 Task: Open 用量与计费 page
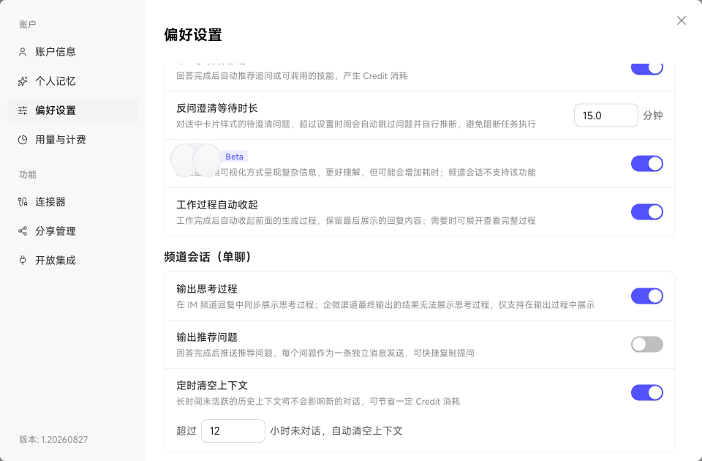[x=73, y=140]
